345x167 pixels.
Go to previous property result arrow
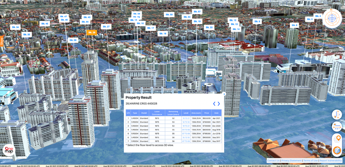214,104
